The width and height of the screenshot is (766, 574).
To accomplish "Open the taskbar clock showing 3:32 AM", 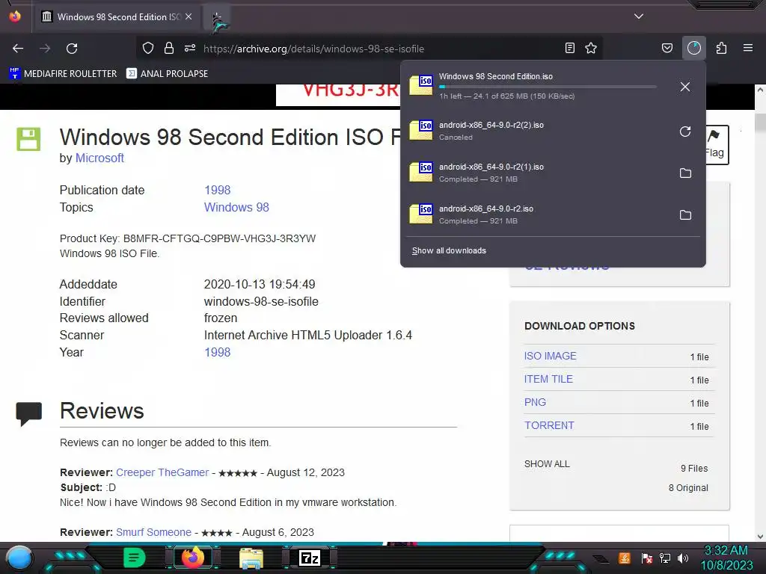I will (x=726, y=558).
